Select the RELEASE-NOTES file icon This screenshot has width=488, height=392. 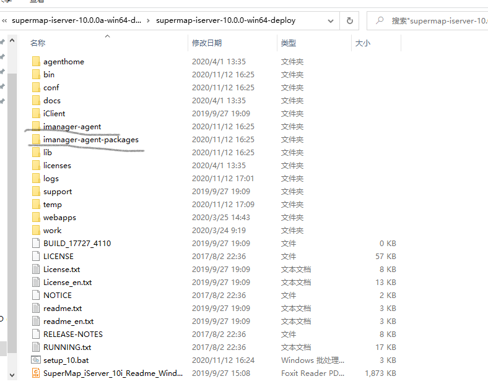[36, 334]
